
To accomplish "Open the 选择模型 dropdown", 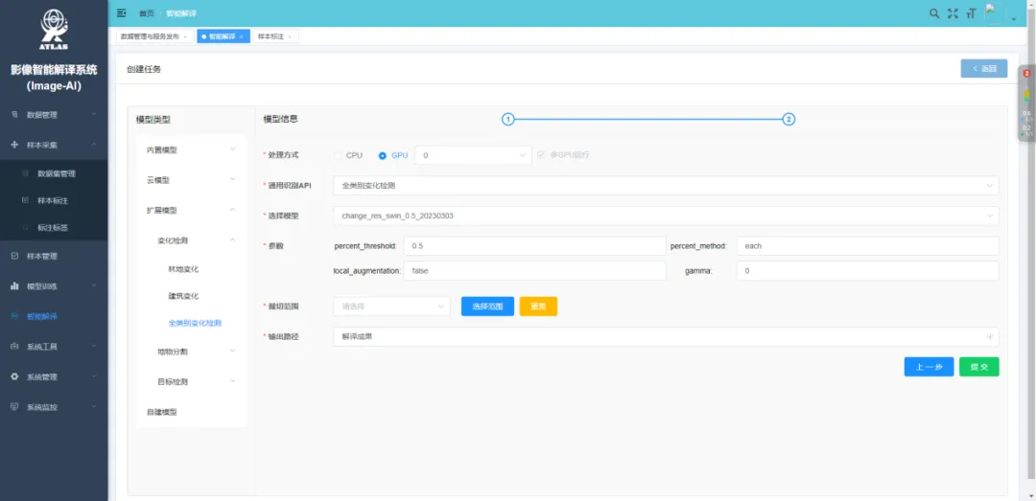I will pos(665,216).
